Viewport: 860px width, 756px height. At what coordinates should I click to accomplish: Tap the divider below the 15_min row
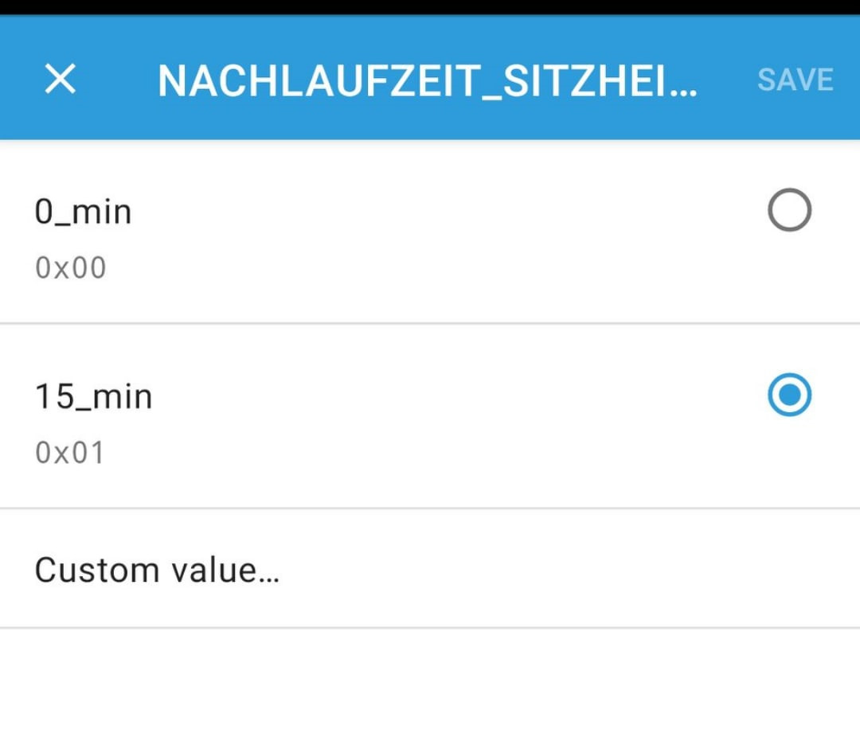(430, 508)
